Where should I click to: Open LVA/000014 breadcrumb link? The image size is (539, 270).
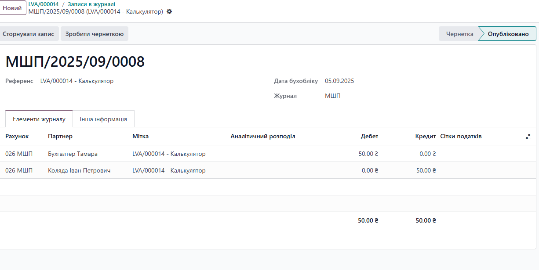pos(44,4)
